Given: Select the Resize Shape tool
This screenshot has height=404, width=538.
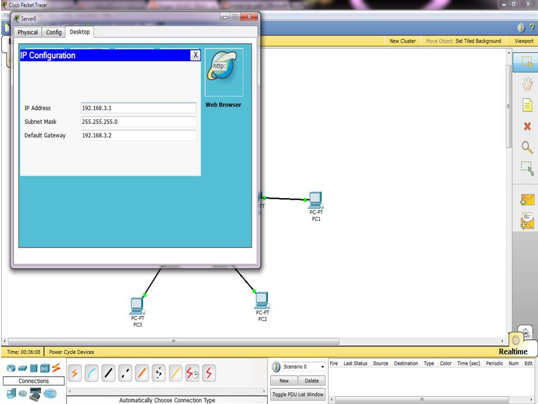Looking at the screenshot, I should tap(527, 168).
